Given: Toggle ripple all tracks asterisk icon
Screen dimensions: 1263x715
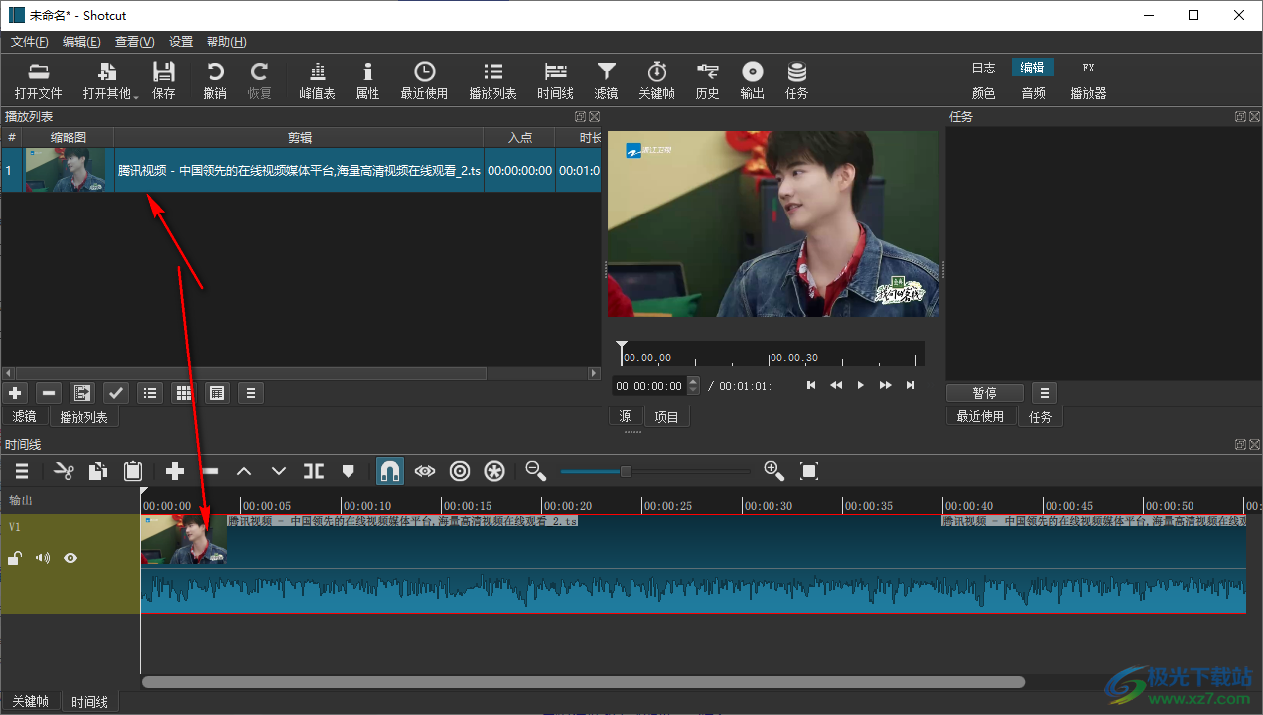Looking at the screenshot, I should [494, 471].
